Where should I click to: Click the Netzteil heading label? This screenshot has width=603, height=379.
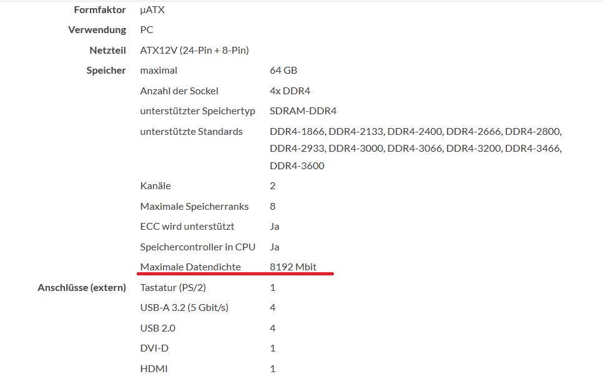[107, 50]
